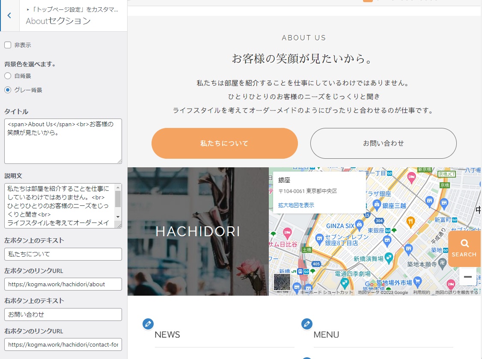Screen dimensions: 482x359
Task: Click the orange SEARCH button
Action: tap(464, 249)
